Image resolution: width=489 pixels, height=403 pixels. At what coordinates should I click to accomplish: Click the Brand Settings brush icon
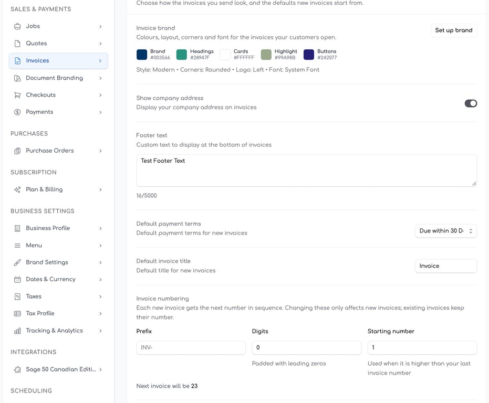17,262
